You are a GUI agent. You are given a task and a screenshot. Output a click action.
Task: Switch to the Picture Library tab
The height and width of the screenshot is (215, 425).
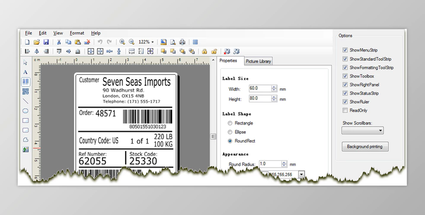tap(258, 62)
